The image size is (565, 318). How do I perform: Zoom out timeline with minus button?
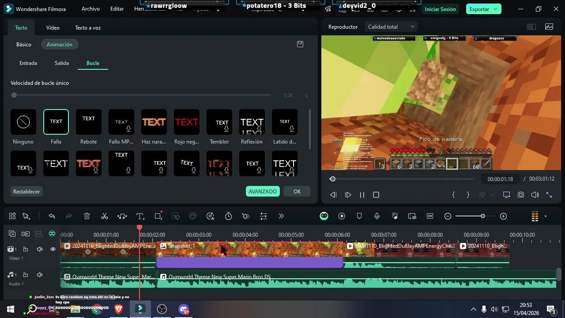pyautogui.click(x=448, y=216)
